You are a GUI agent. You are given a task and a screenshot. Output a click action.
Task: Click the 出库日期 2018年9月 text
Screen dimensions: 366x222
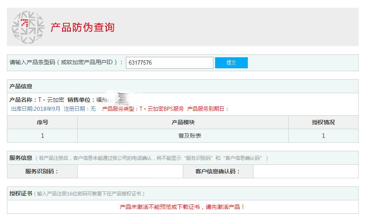36,109
